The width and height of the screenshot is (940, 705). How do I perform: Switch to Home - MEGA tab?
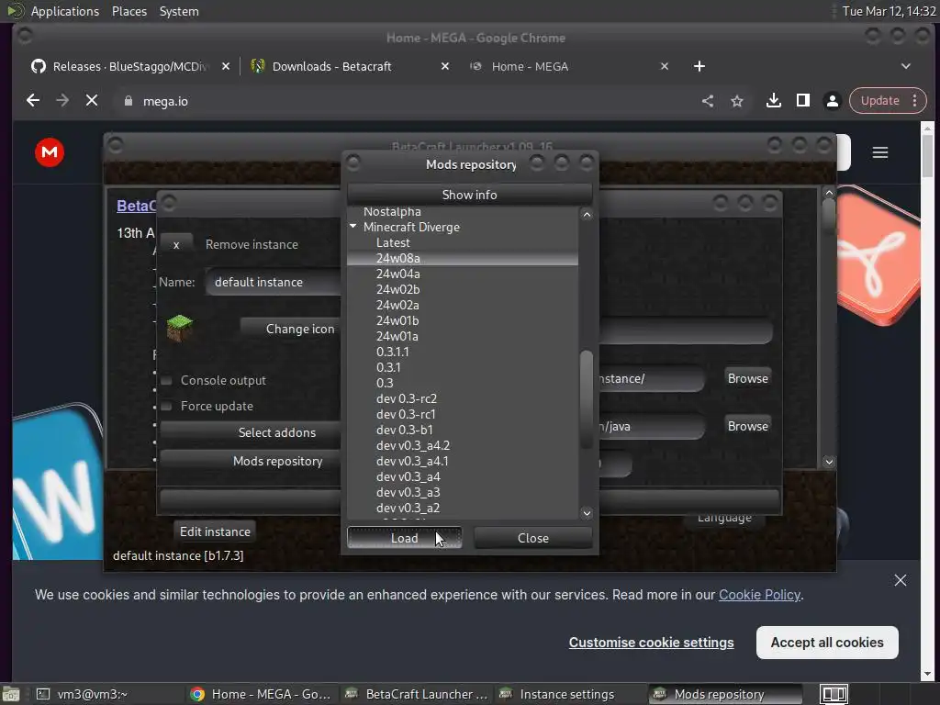pyautogui.click(x=567, y=66)
